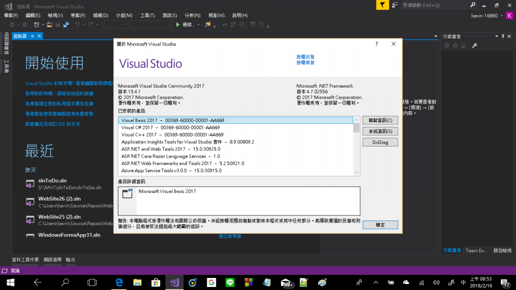The width and height of the screenshot is (516, 290).
Task: Select the Visual C++ 2017 list row
Action: pyautogui.click(x=236, y=135)
